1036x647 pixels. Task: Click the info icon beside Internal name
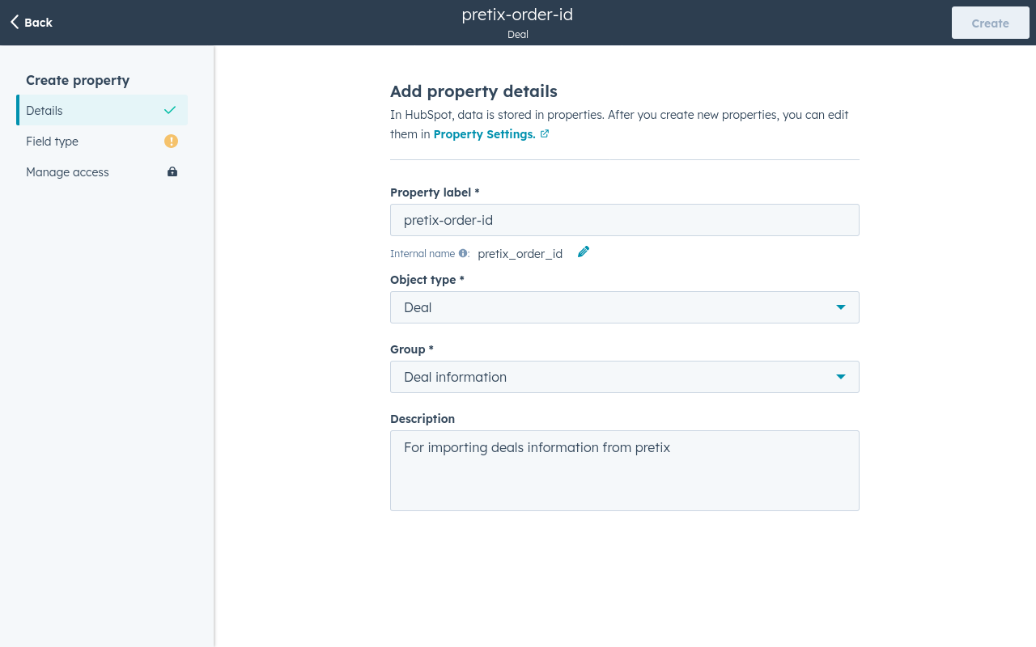point(463,253)
